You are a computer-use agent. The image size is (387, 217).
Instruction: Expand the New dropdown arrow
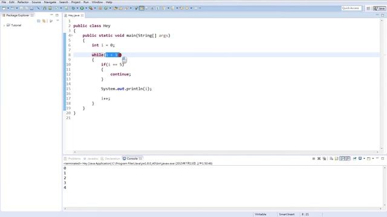(8, 8)
